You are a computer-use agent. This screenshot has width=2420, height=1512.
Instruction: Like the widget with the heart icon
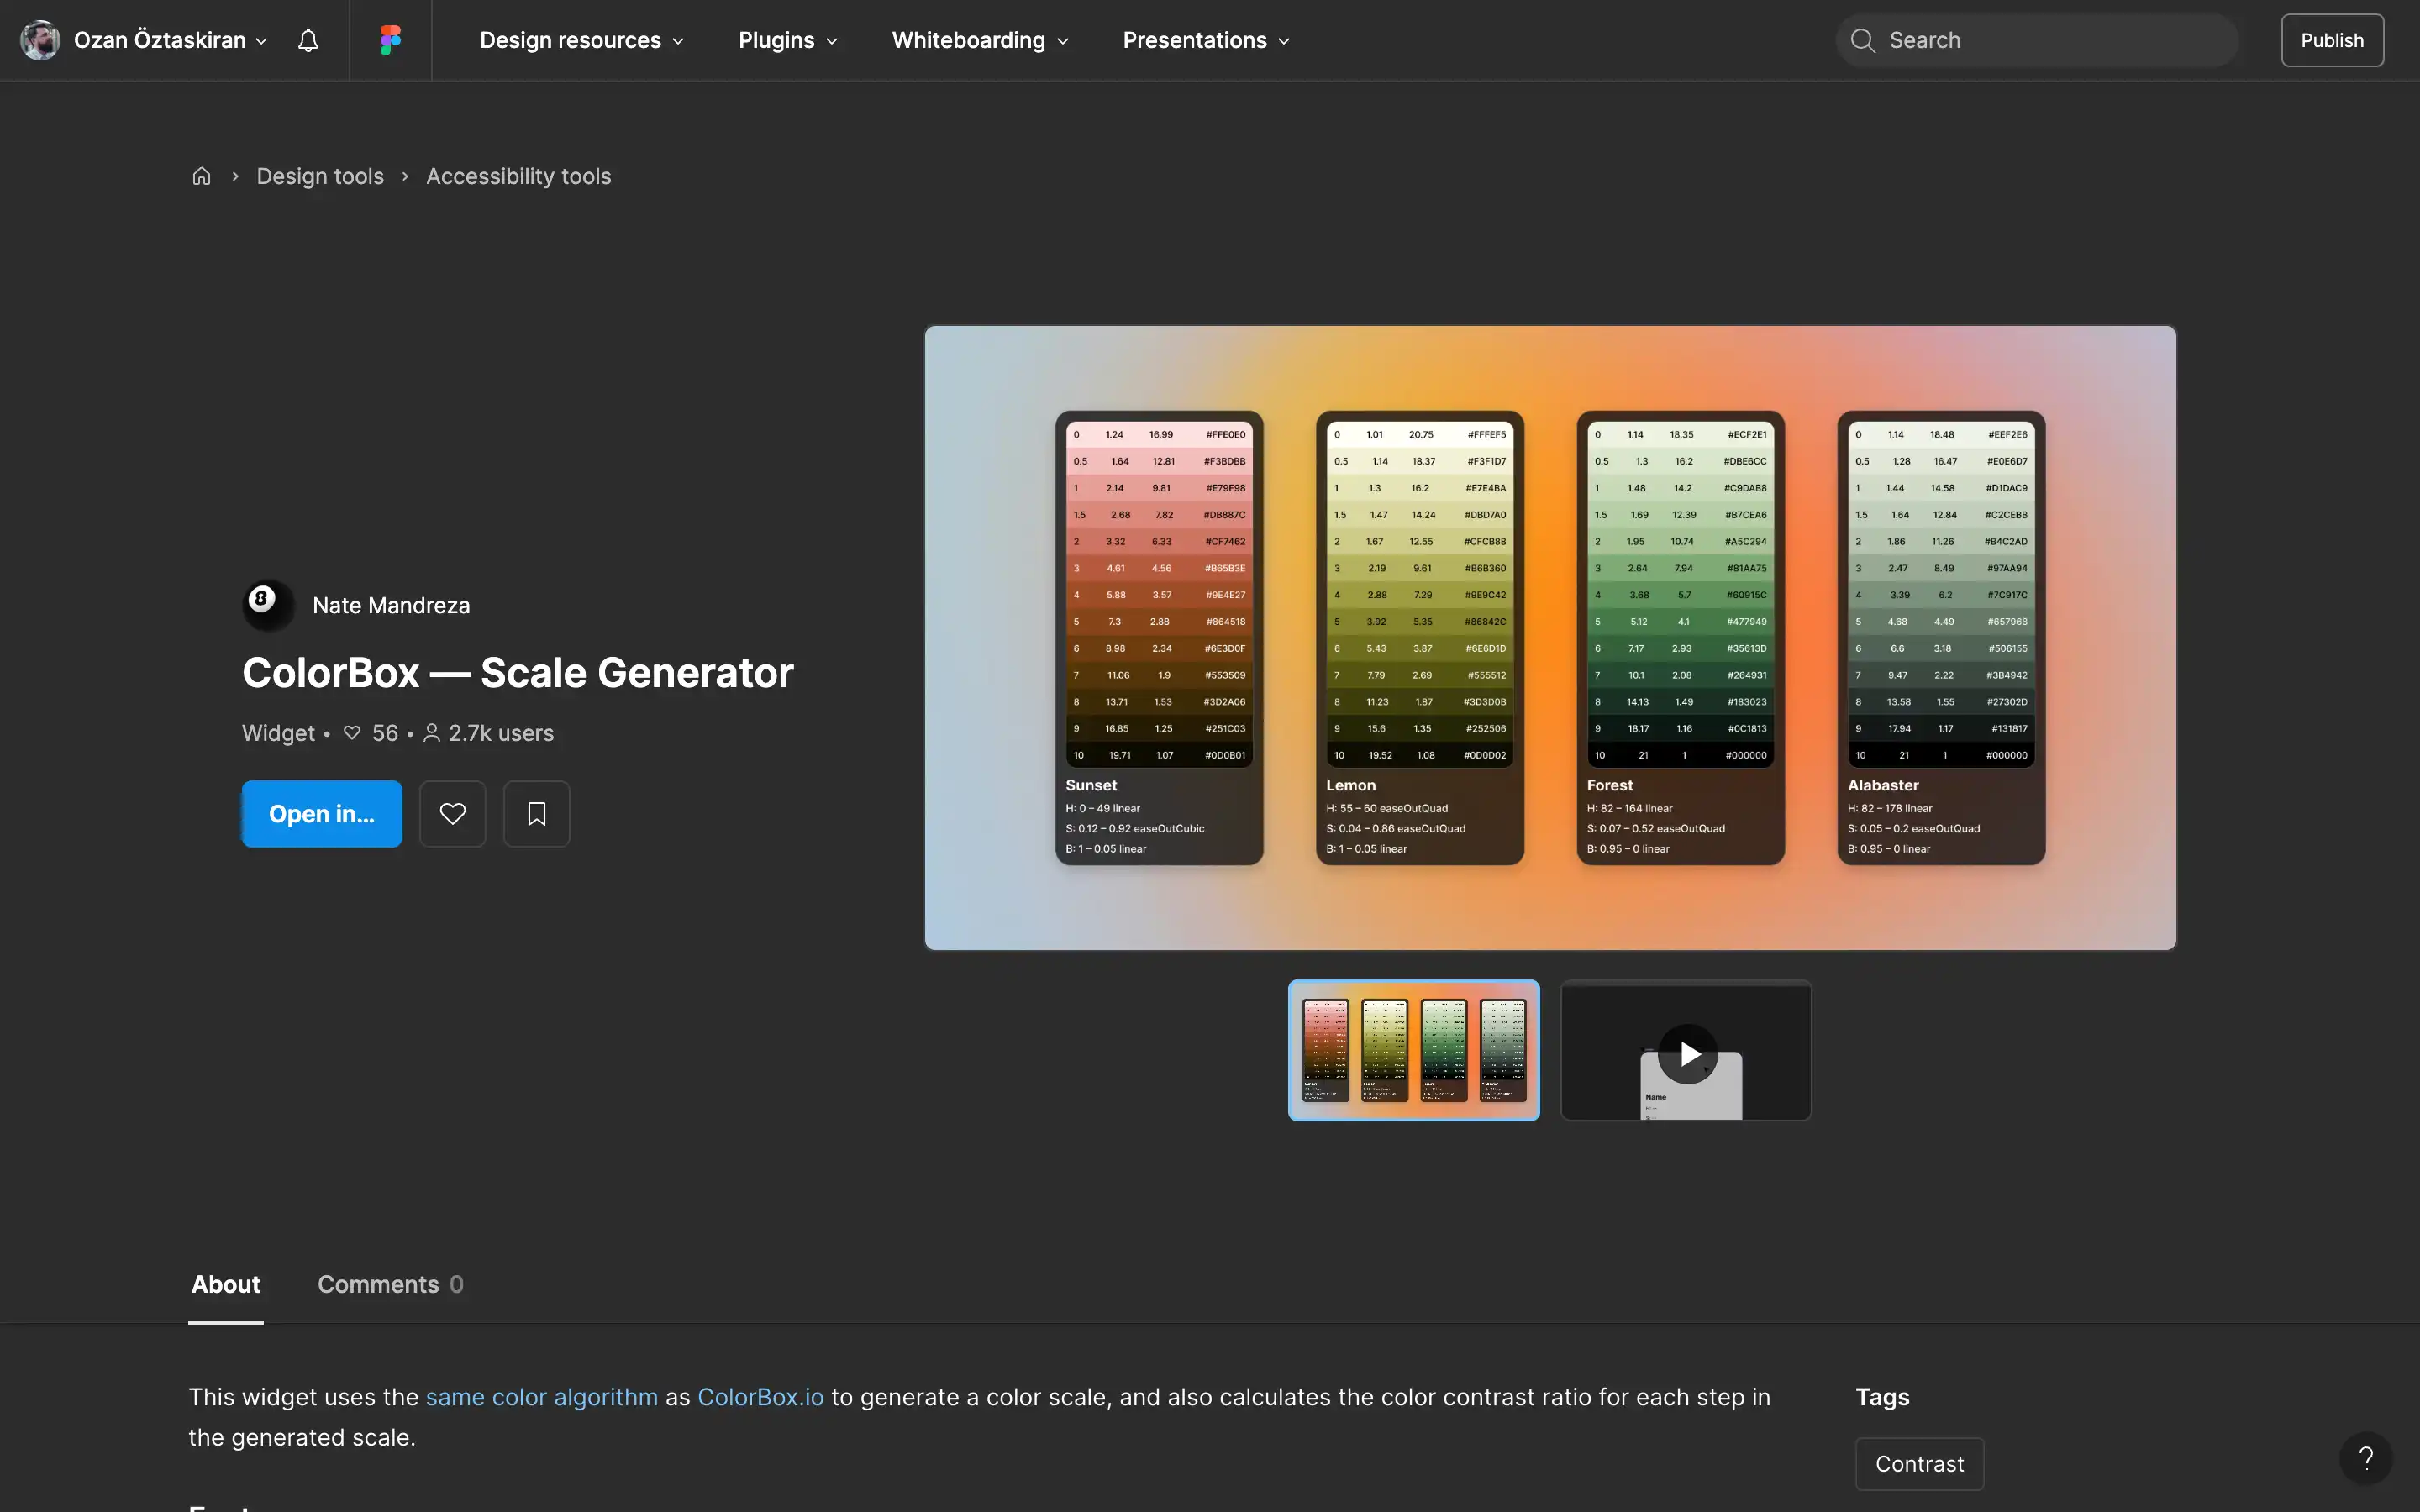[452, 813]
